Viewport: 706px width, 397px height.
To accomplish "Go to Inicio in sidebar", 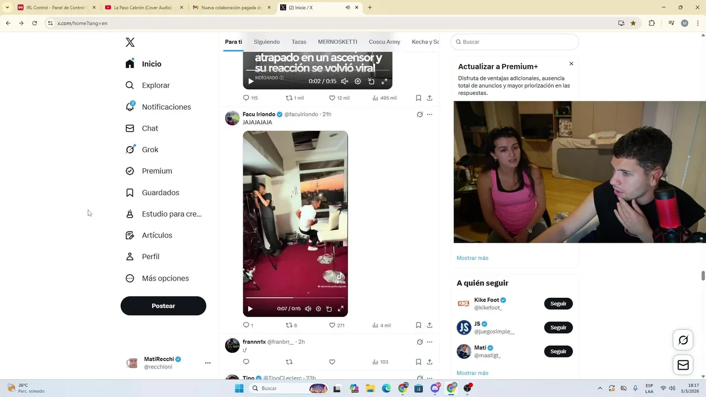I will [x=143, y=64].
